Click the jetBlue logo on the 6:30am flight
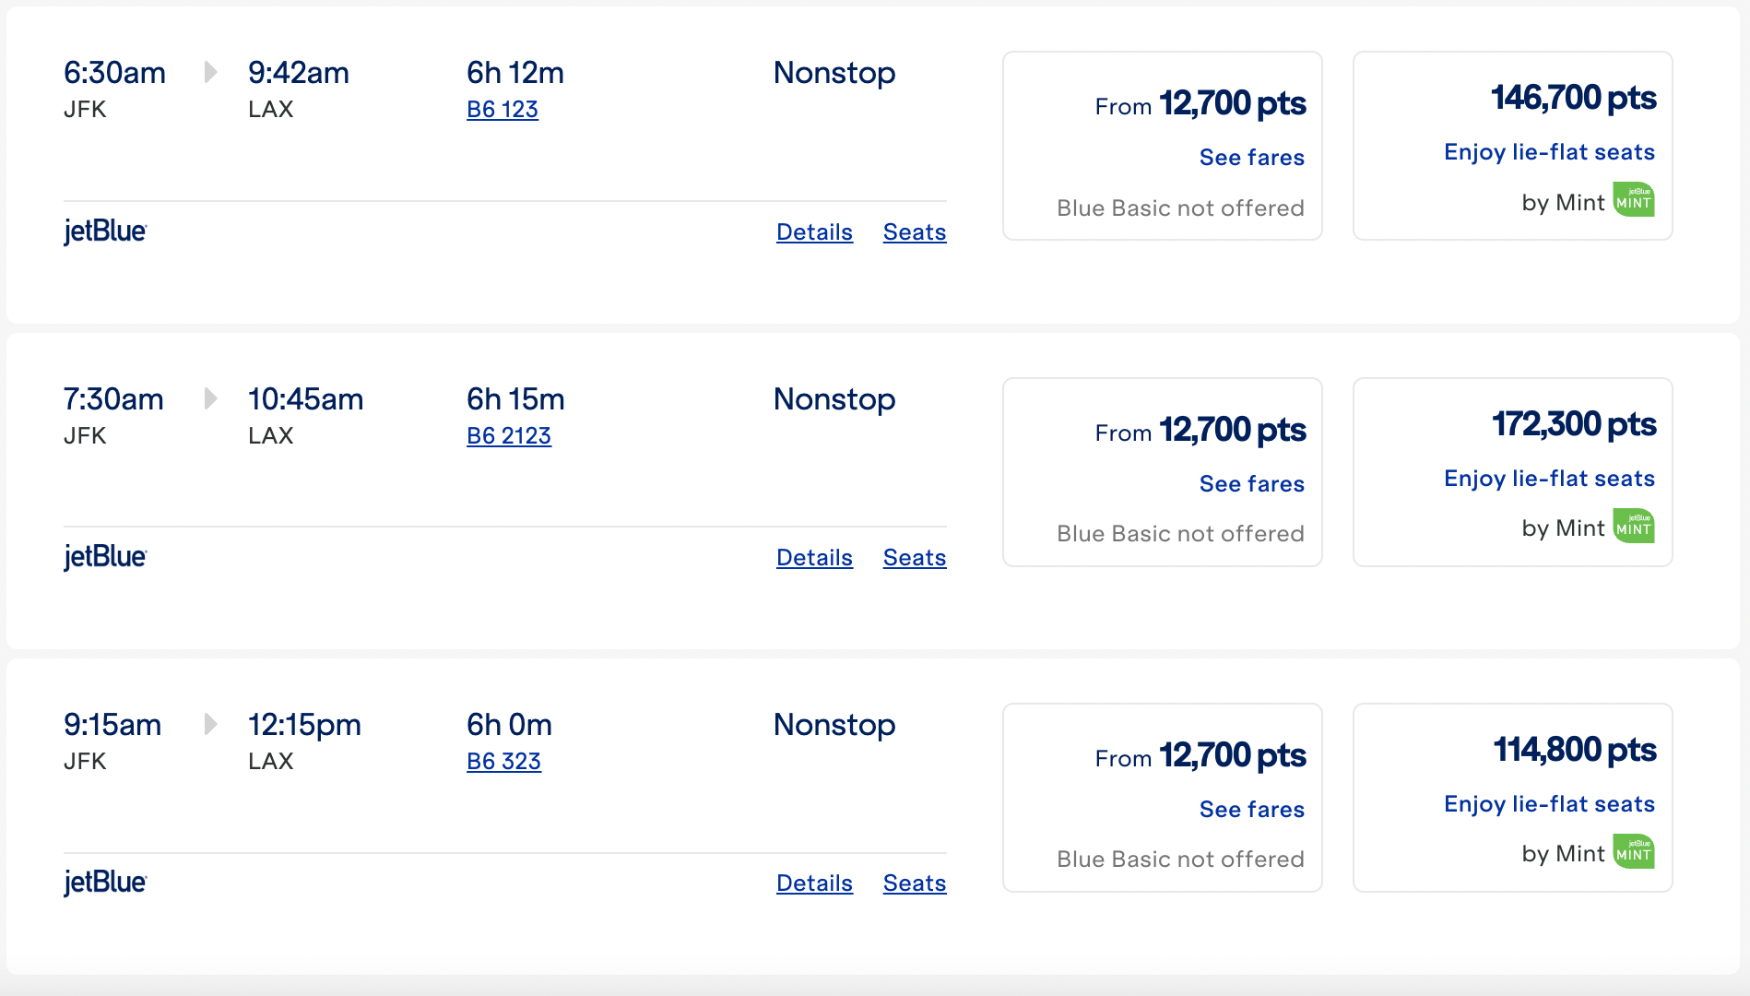This screenshot has height=996, width=1750. [x=105, y=231]
